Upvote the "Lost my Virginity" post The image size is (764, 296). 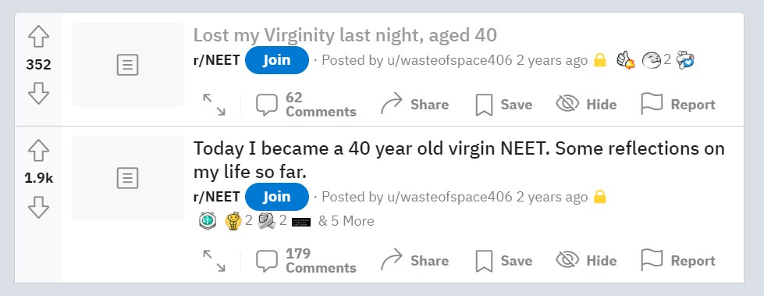tap(38, 37)
